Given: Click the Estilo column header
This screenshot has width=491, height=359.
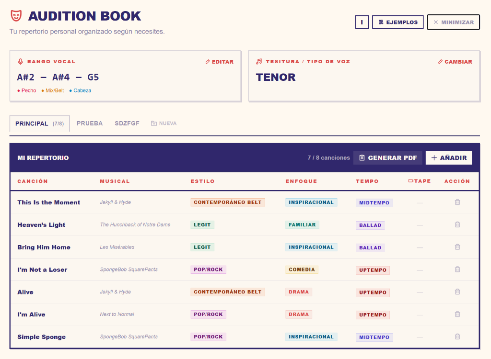Looking at the screenshot, I should [x=203, y=181].
